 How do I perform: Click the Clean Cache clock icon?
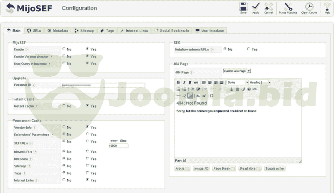click(309, 7)
